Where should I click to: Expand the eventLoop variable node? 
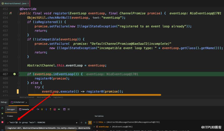pos(94,126)
